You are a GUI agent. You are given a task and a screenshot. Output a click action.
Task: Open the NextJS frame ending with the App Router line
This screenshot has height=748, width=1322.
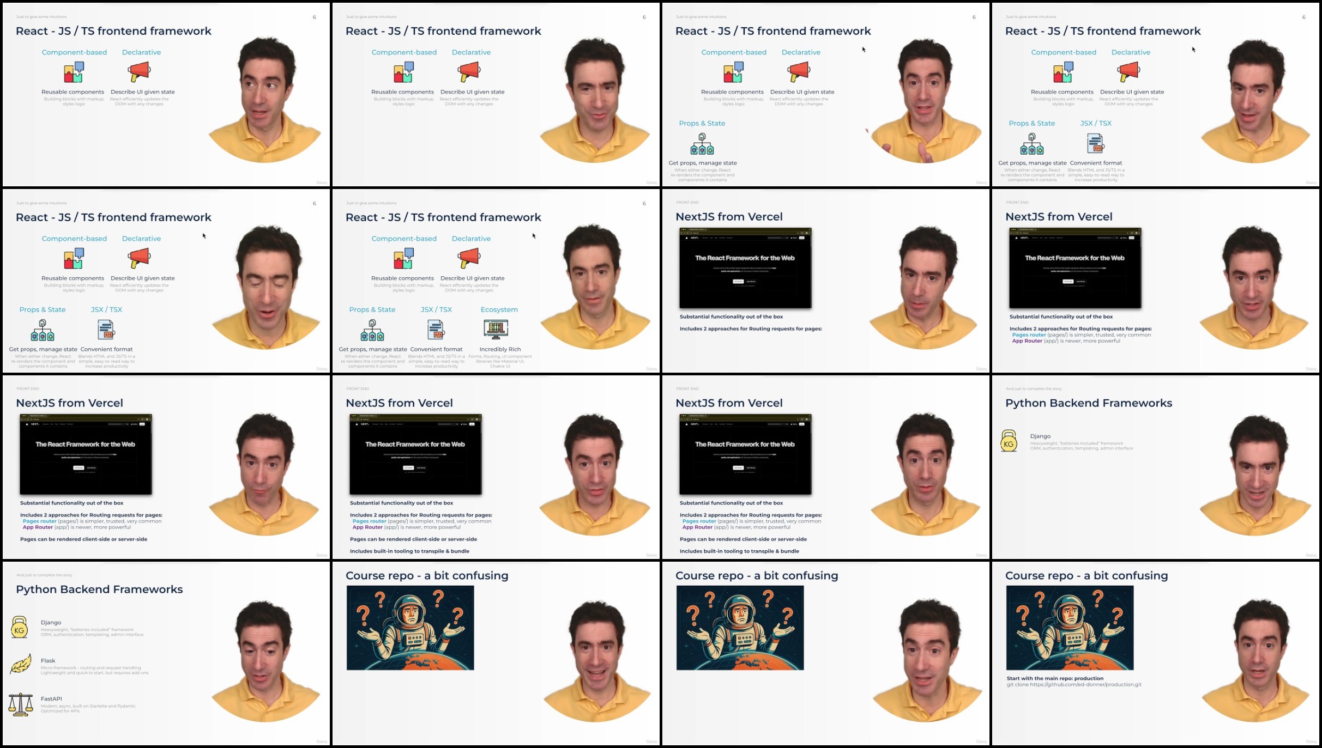(x=1155, y=281)
